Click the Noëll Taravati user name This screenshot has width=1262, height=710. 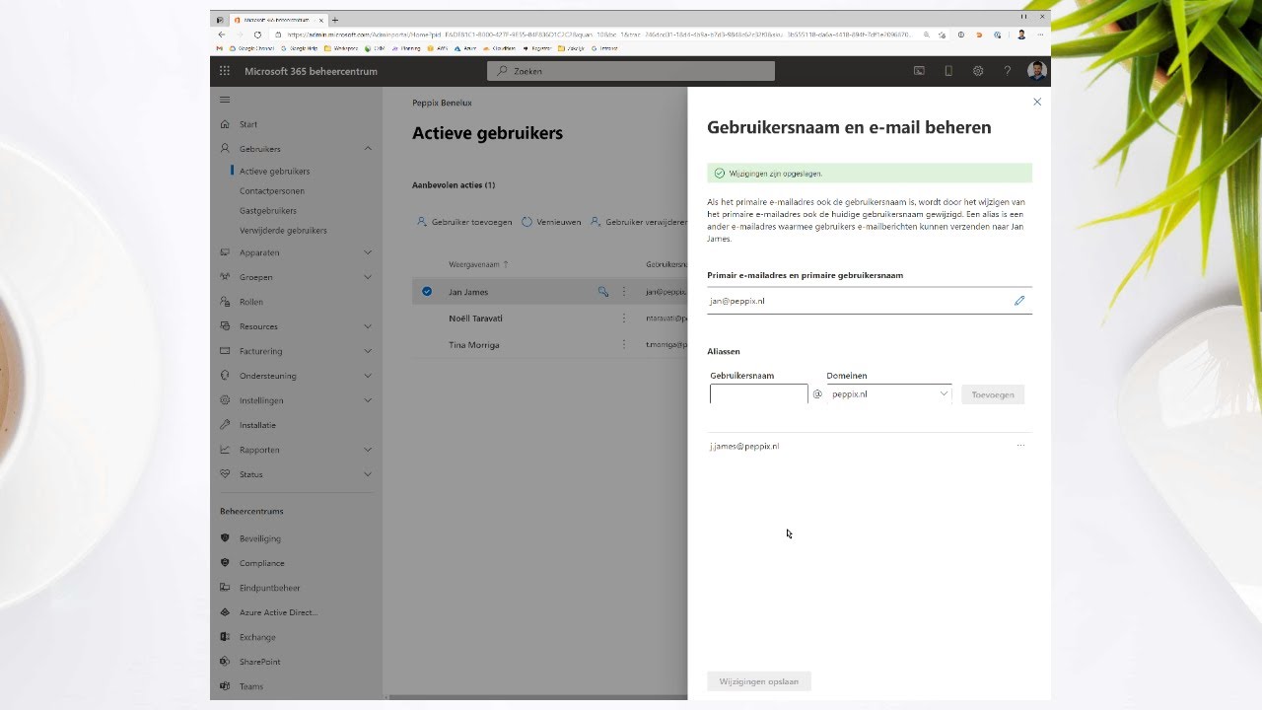474,319
